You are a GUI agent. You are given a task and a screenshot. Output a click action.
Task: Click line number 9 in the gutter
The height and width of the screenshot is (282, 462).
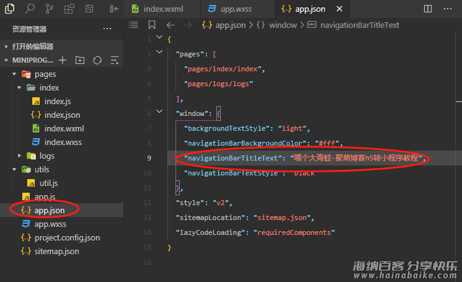pyautogui.click(x=149, y=158)
